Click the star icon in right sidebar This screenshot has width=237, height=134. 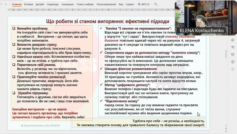pyautogui.click(x=233, y=40)
